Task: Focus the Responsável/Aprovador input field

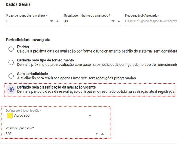Action: click(151, 21)
